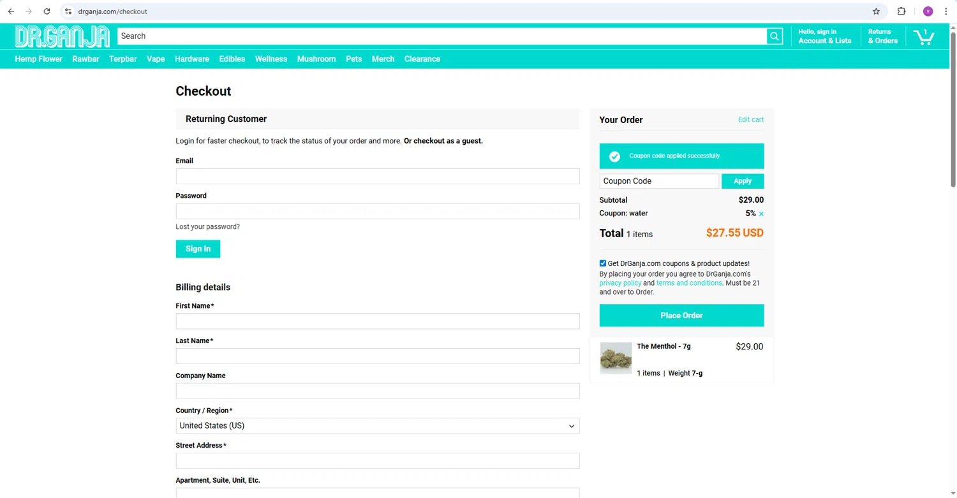Focus the Password input field
Viewport: 957px width, 498px height.
click(378, 211)
